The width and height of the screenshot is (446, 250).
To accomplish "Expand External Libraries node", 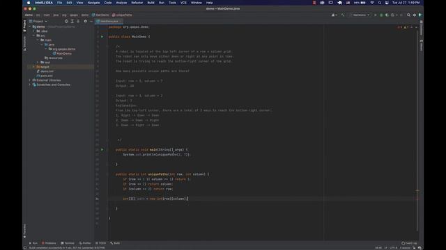I will click(x=30, y=81).
